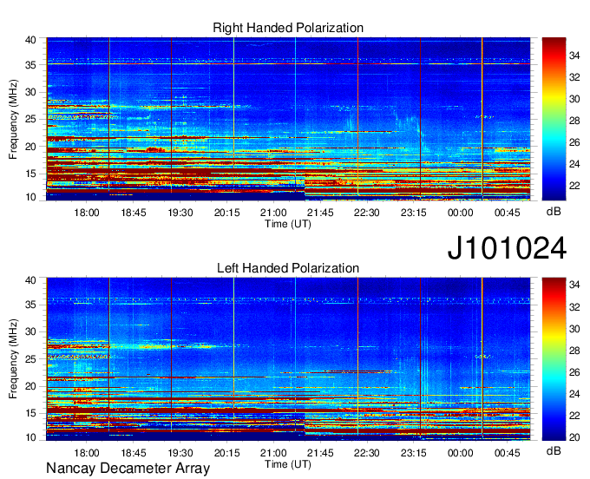Click the Time (UT) label under Right Handed plot

coord(288,224)
